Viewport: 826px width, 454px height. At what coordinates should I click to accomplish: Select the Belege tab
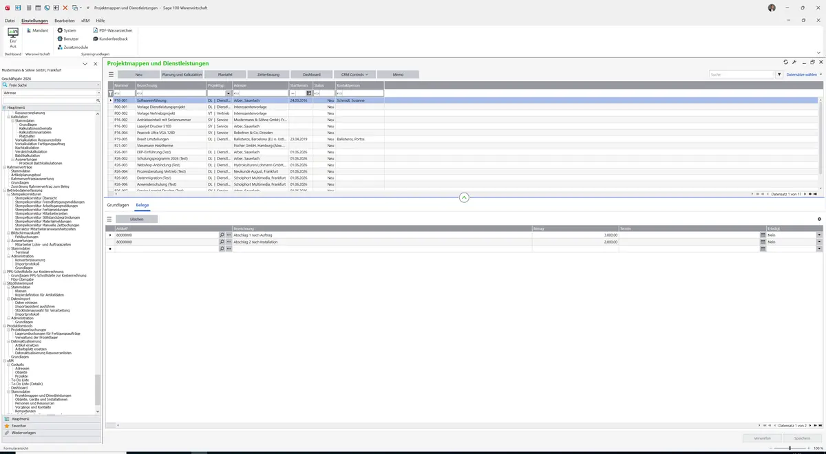pyautogui.click(x=142, y=205)
